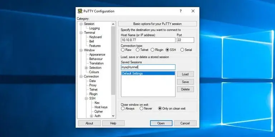Close the PuTTY Configuration dialog
275x137 pixels.
tap(193, 11)
